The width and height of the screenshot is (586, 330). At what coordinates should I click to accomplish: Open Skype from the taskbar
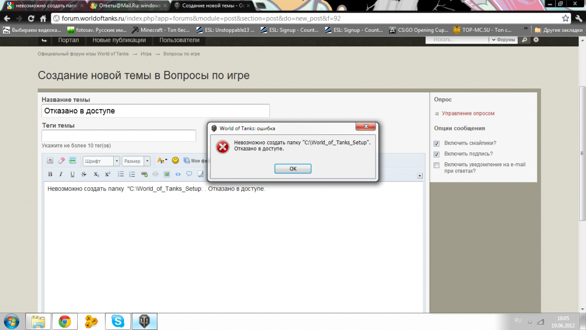tap(118, 321)
